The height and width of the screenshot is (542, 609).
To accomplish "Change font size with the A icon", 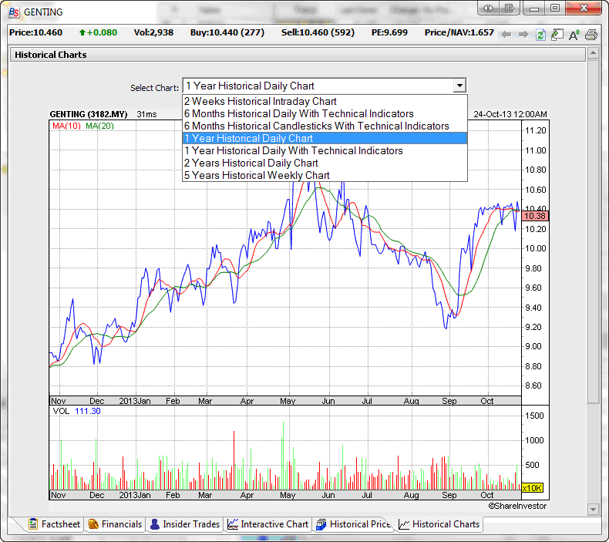I will (x=574, y=35).
